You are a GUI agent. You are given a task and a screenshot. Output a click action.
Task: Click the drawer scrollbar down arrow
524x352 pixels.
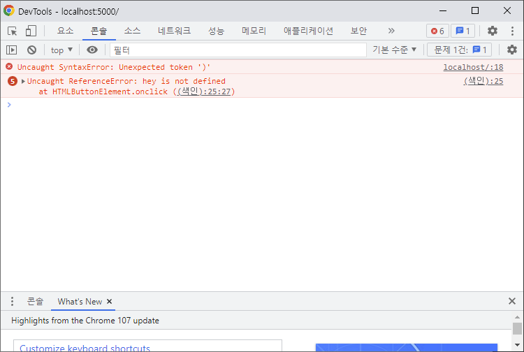coord(517,345)
